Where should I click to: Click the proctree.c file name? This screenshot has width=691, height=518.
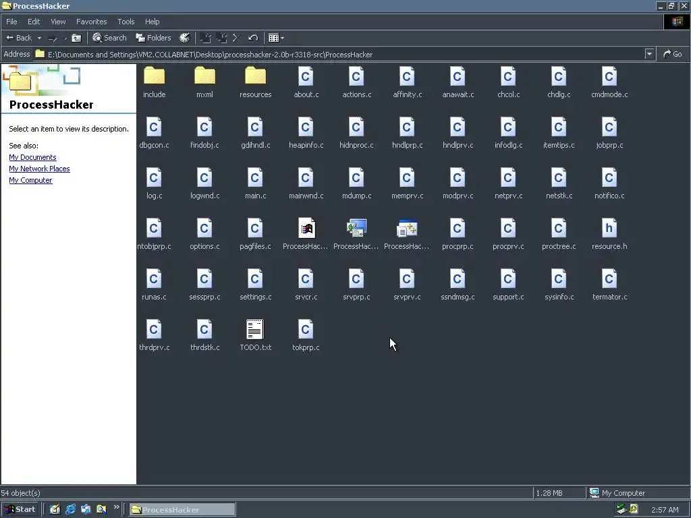(559, 247)
